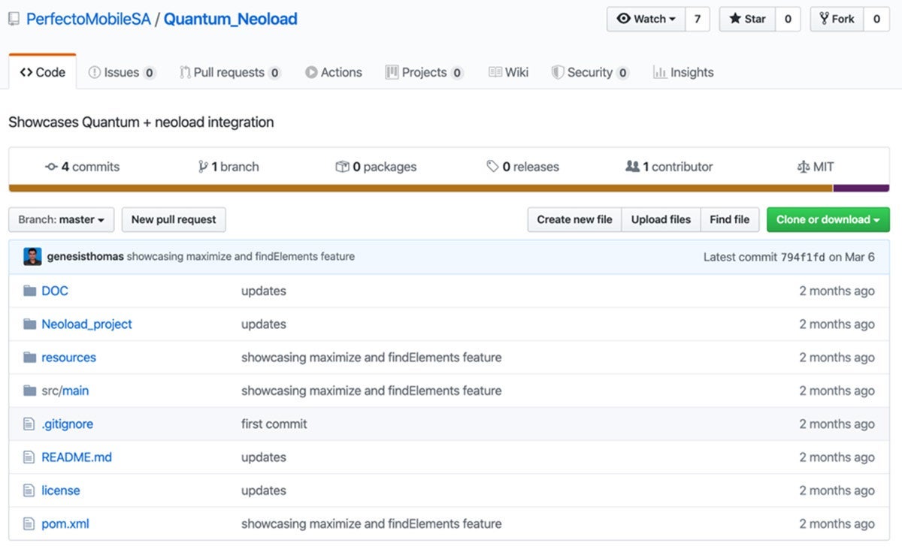The width and height of the screenshot is (902, 549).
Task: Click the pom.xml file icon
Action: pos(29,523)
